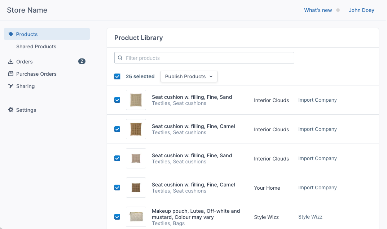387x229 pixels.
Task: Click the orders count badge showing 2
Action: [x=82, y=61]
